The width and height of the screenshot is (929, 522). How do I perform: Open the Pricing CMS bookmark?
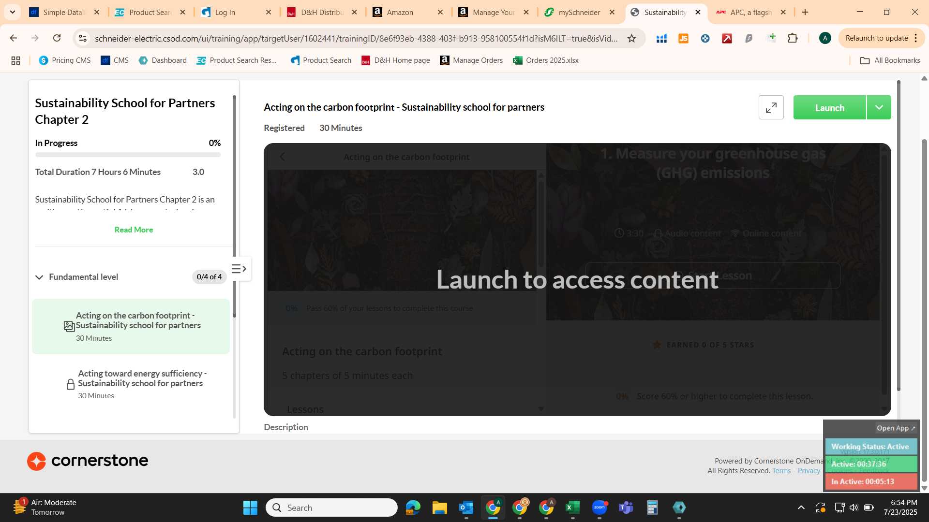click(x=65, y=60)
